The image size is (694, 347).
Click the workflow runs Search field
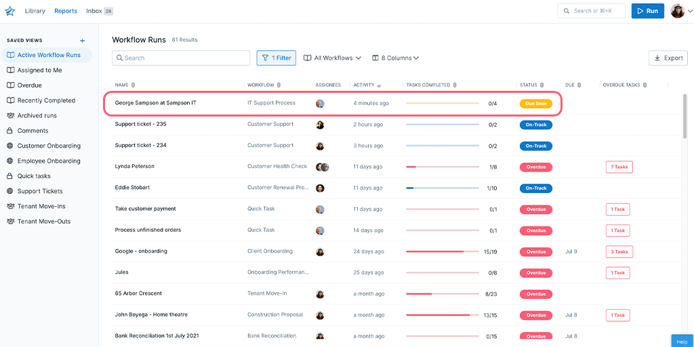181,58
